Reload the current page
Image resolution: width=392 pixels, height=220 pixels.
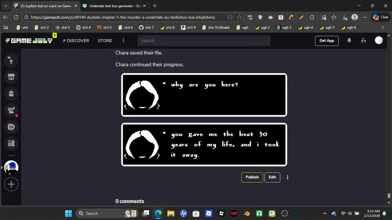(x=16, y=17)
